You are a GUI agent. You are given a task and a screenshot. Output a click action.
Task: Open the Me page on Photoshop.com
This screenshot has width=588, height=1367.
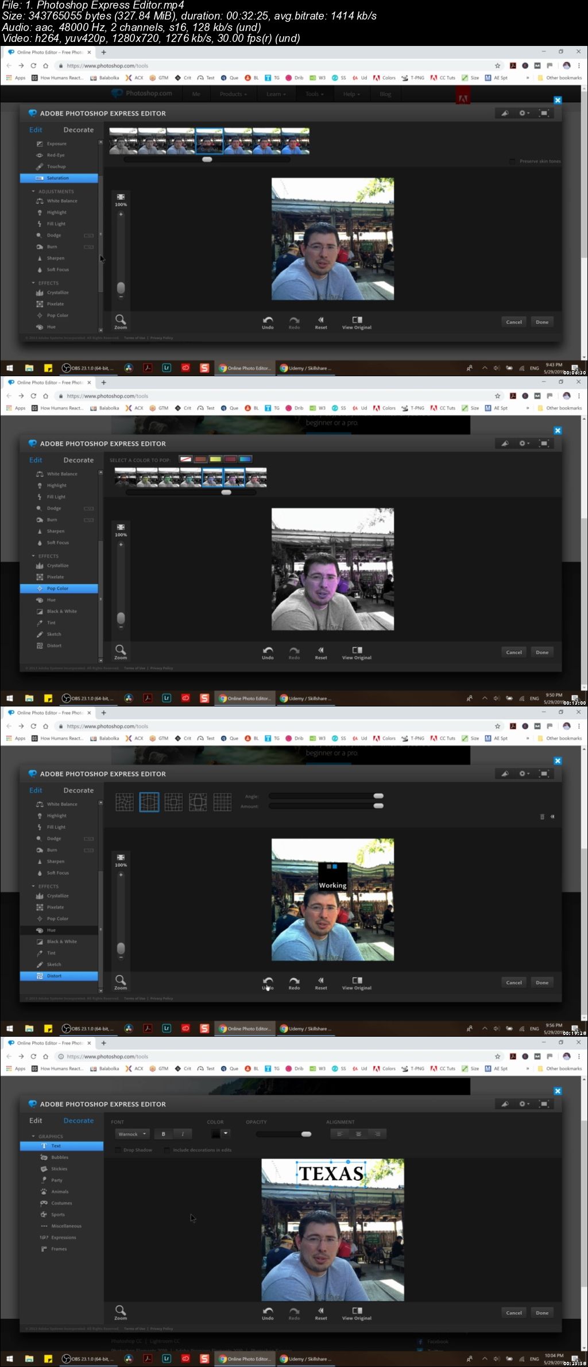coord(196,94)
